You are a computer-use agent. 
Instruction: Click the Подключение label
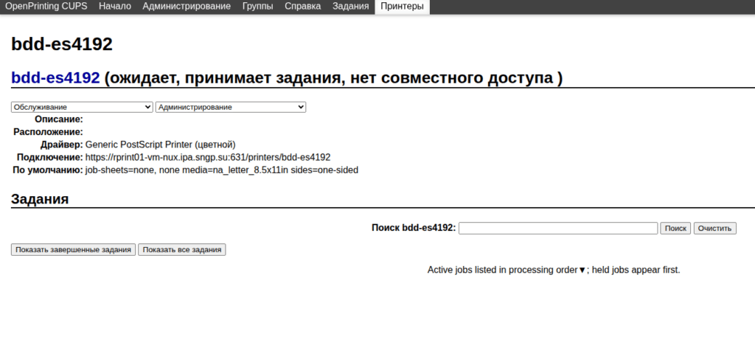(x=49, y=157)
